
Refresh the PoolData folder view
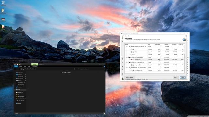point(75,69)
